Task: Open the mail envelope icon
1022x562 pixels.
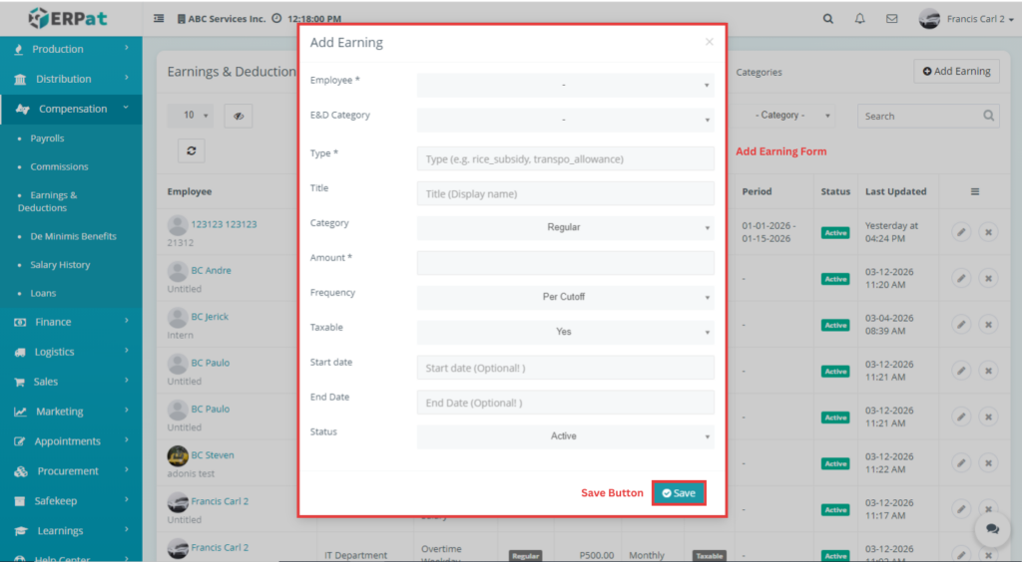Action: pos(891,19)
